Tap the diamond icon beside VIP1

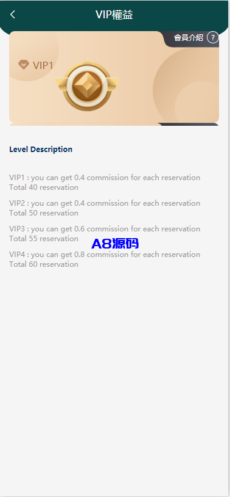(24, 65)
